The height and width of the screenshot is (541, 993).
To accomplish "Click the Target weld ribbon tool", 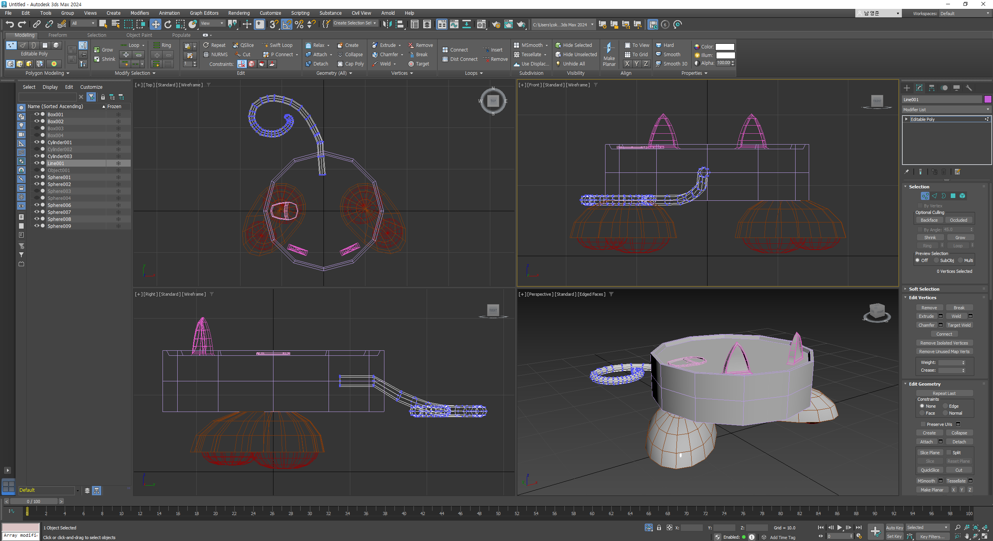I will pos(419,64).
